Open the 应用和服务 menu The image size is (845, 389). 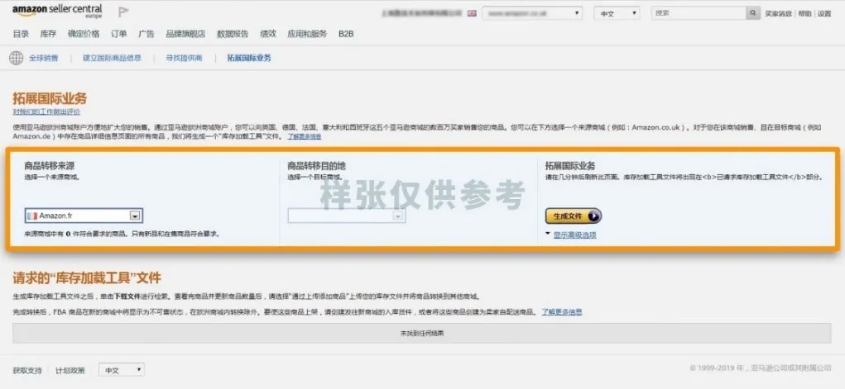pos(307,34)
